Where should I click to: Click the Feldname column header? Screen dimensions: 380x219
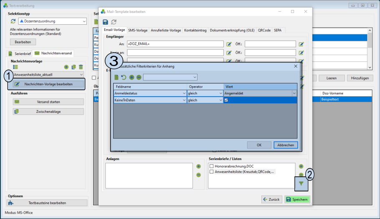coord(150,87)
